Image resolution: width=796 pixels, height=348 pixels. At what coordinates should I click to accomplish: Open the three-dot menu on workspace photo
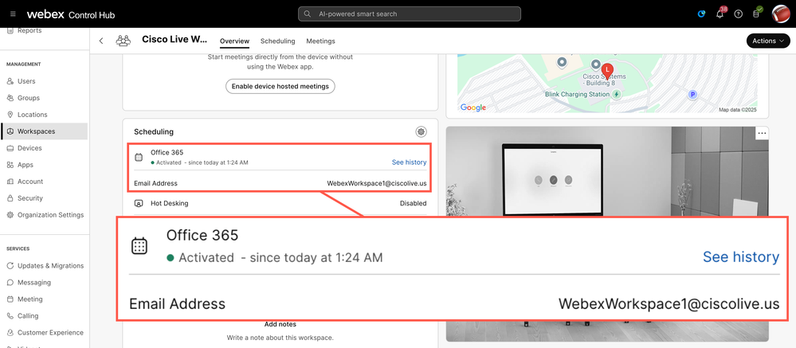[x=762, y=134]
